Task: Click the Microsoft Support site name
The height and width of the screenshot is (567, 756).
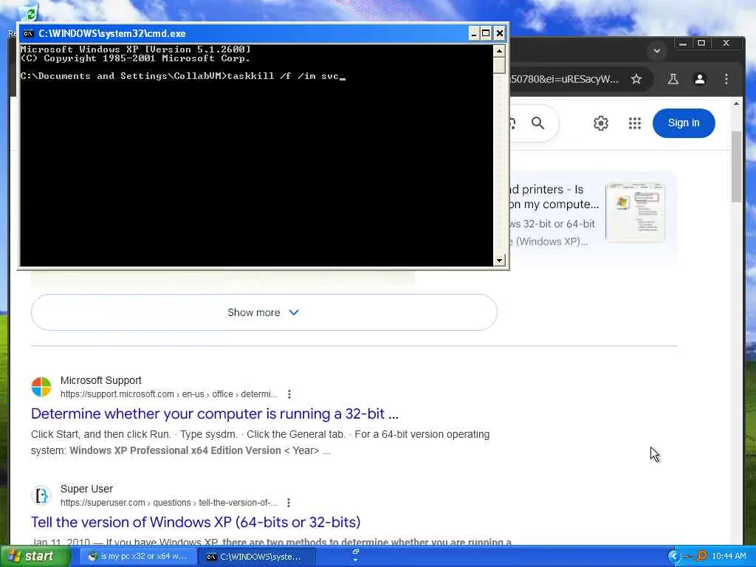Action: 100,380
